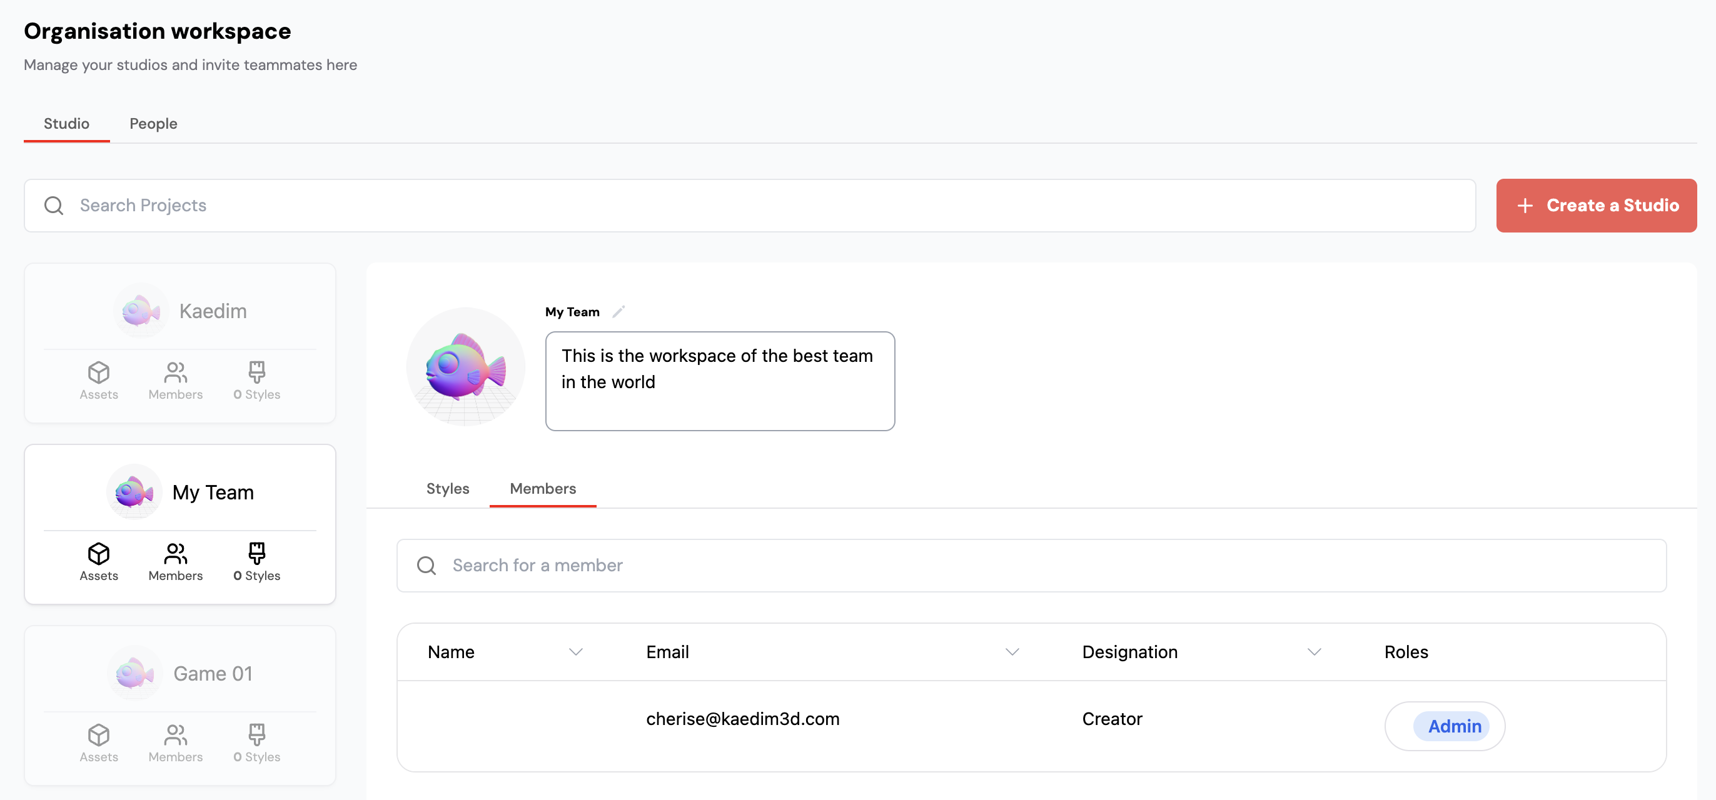Screen dimensions: 1716x800
Task: Focus the Search for a member field
Action: [1031, 565]
